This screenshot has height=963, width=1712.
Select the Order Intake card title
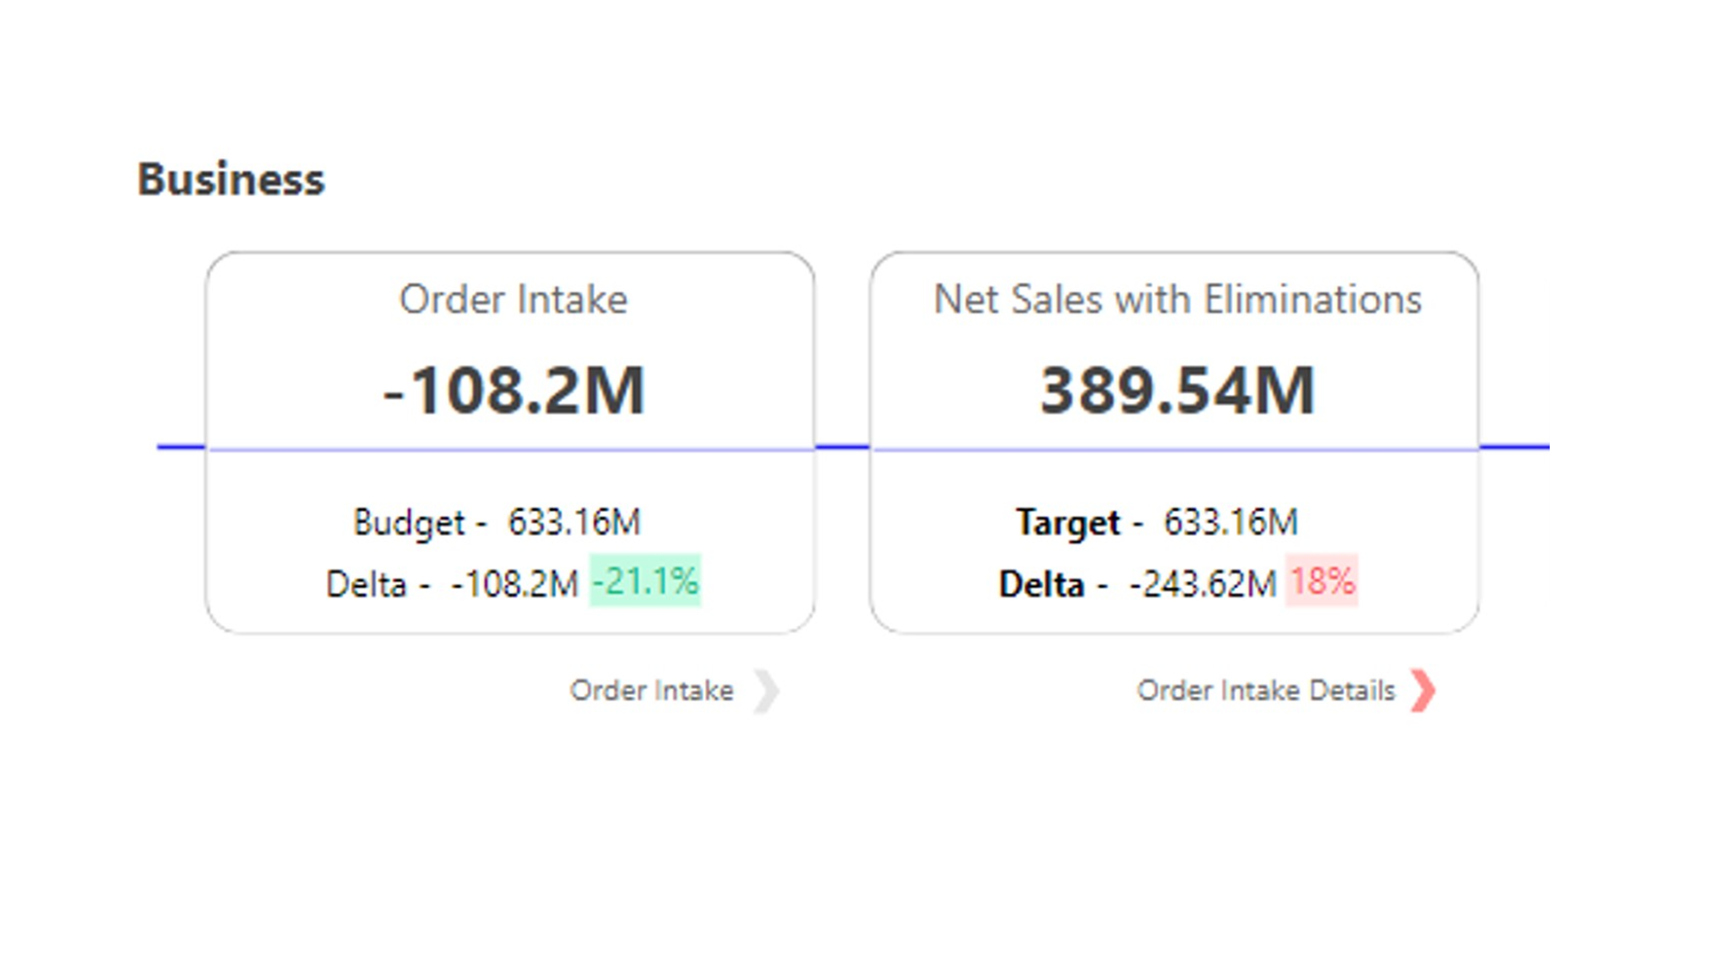click(513, 300)
